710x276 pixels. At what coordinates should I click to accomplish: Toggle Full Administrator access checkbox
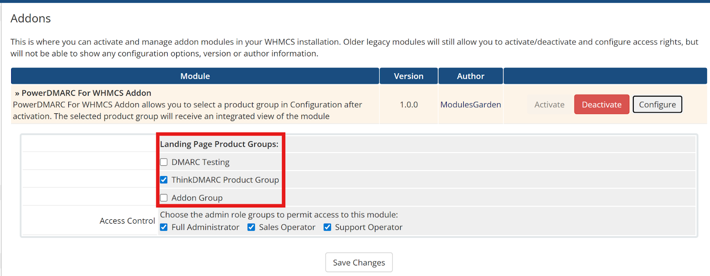pyautogui.click(x=164, y=227)
